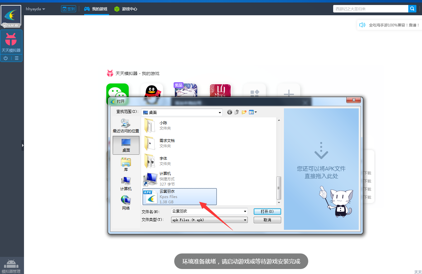The image size is (422, 274).
Task: Click the file list vertical scrollbar thumb
Action: 279,188
